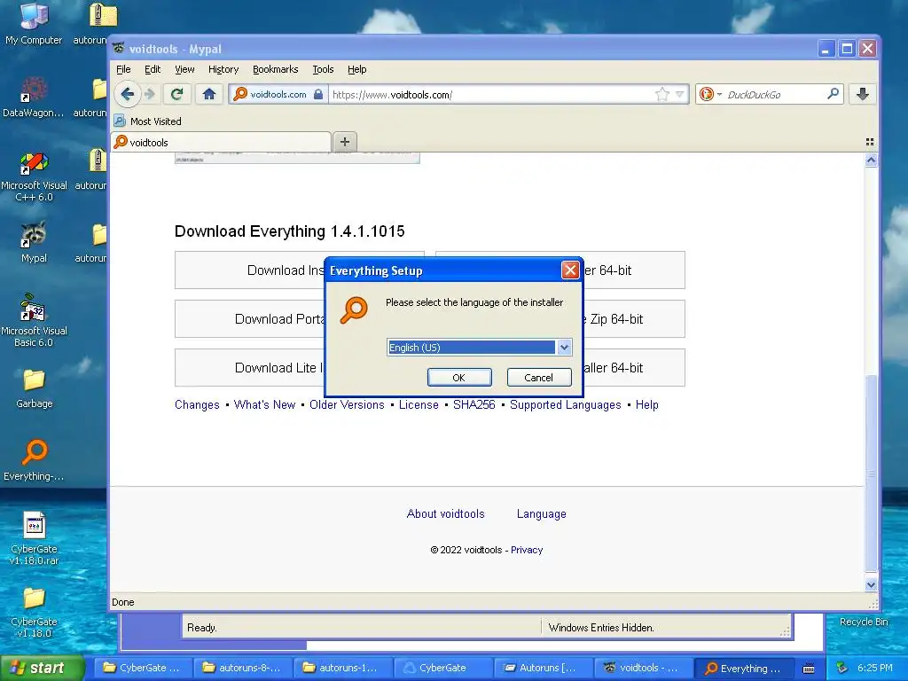Image resolution: width=908 pixels, height=681 pixels.
Task: Open the Tools menu
Action: click(323, 69)
